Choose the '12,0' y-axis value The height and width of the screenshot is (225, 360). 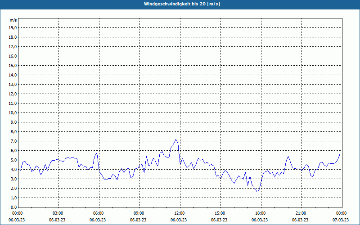(13, 94)
